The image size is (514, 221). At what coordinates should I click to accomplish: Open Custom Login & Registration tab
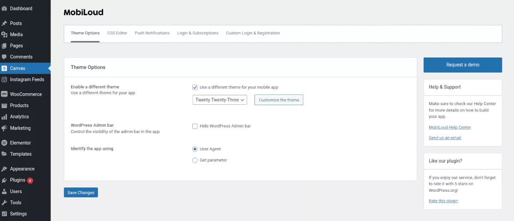253,33
